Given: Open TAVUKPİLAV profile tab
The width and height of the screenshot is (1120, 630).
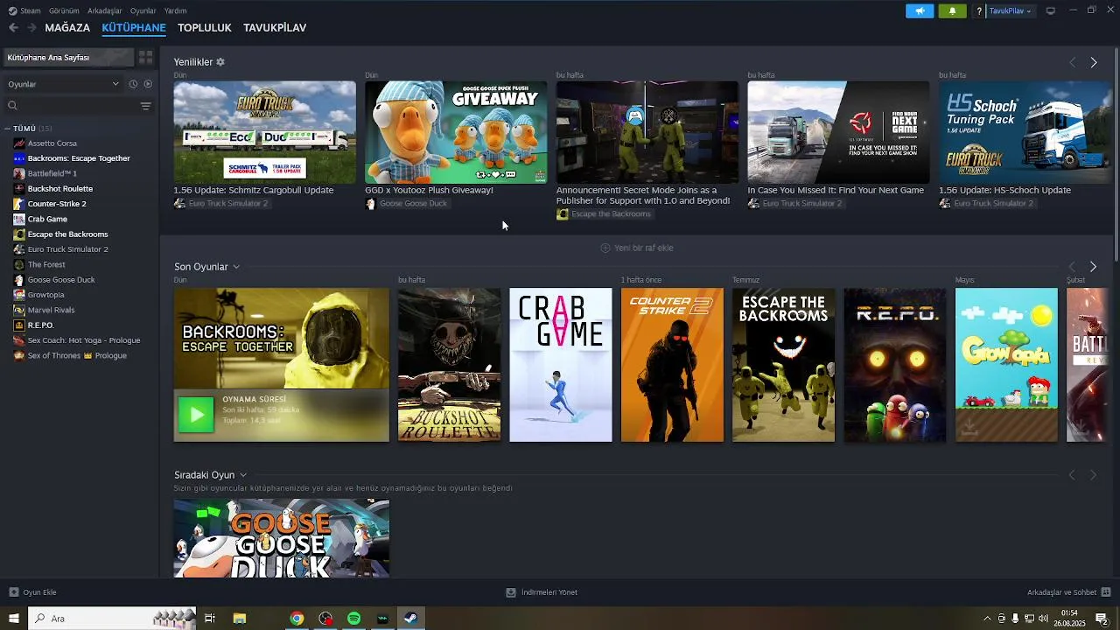Looking at the screenshot, I should 275,28.
